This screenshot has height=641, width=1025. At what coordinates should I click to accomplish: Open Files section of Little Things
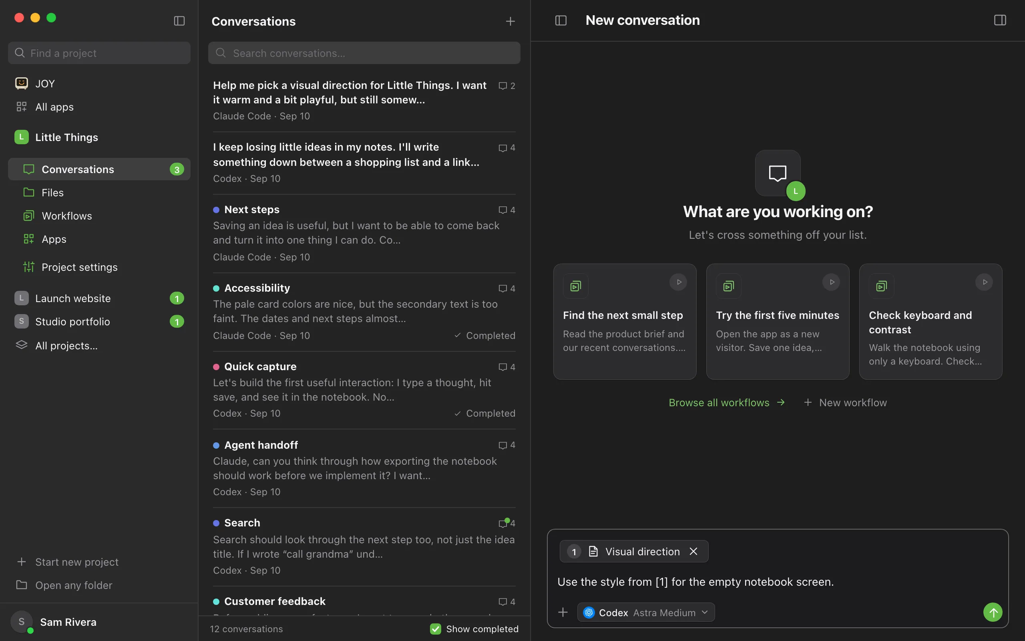(x=99, y=192)
